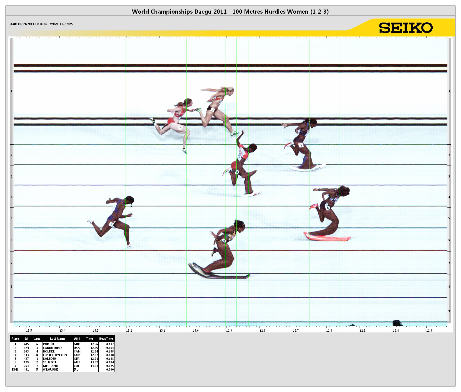Click the rightmost green timing line
Viewport: 461px width, 392px height.
(x=340, y=181)
